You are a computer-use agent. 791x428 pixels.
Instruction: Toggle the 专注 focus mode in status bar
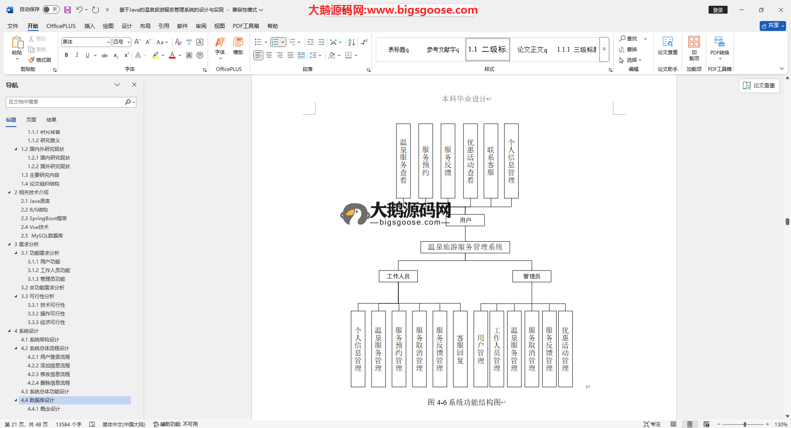652,424
